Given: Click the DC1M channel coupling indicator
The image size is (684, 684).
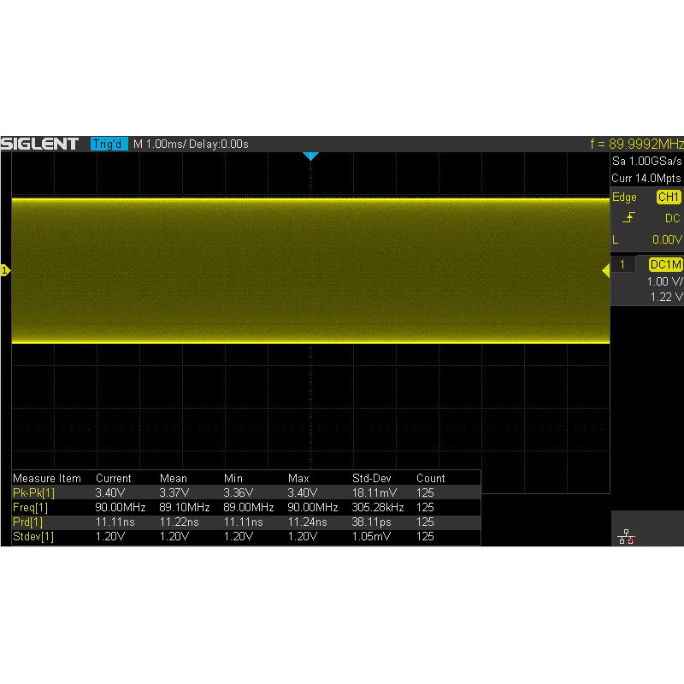Looking at the screenshot, I should [x=664, y=264].
